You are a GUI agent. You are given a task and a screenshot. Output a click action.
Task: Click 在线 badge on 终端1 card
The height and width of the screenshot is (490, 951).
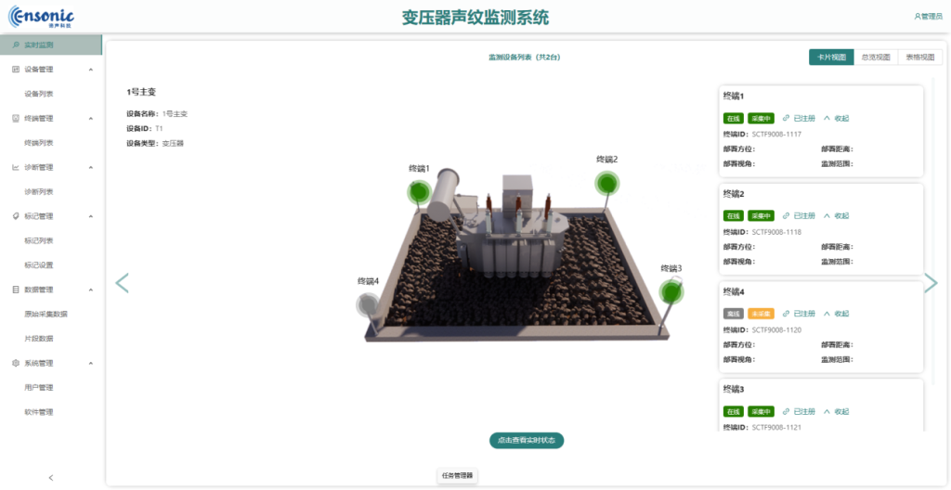pyautogui.click(x=734, y=118)
